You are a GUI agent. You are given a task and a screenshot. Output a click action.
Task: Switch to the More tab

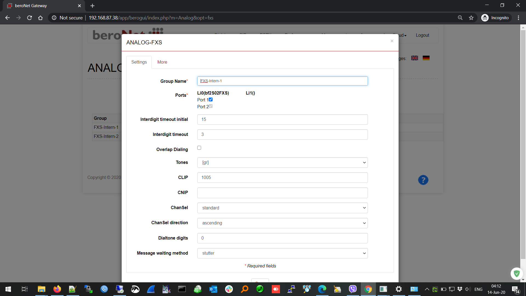click(162, 62)
